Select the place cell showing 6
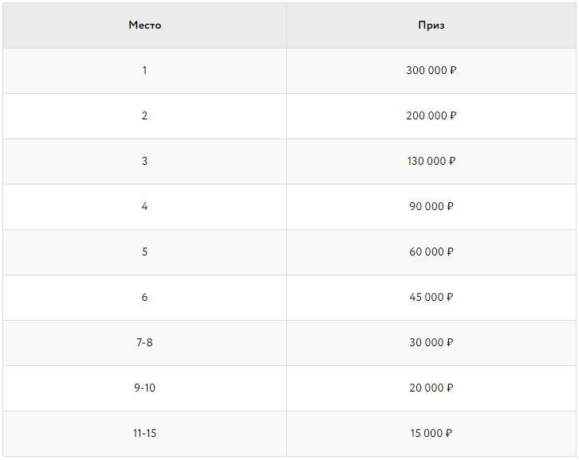This screenshot has width=579, height=460. pos(144,298)
